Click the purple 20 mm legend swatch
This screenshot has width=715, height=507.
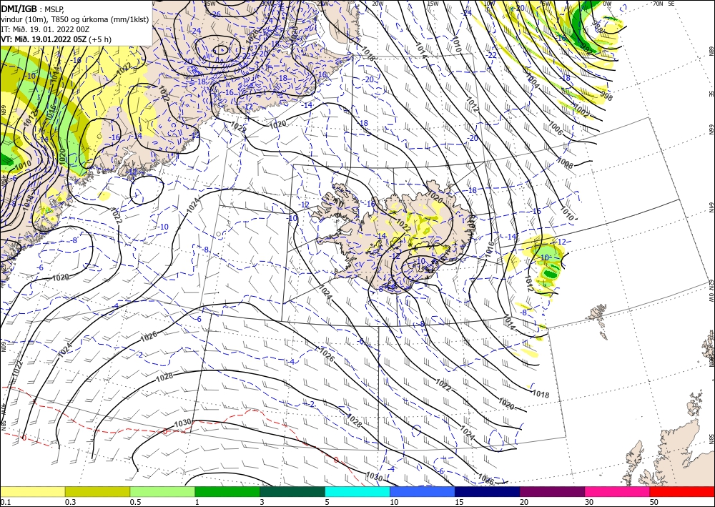click(552, 491)
